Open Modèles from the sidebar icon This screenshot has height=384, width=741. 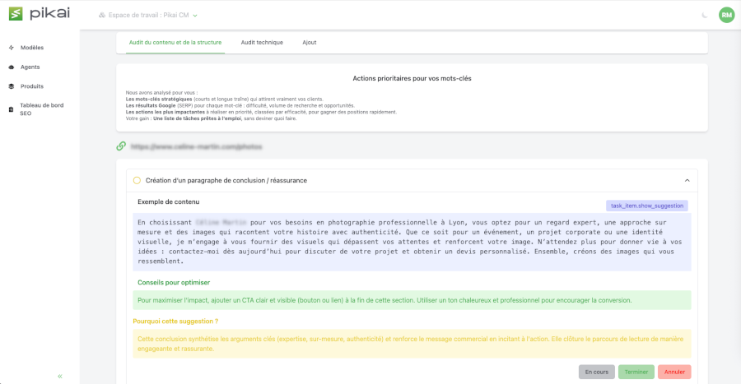(11, 48)
